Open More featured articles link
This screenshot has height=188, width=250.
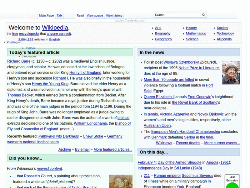coord(113,150)
